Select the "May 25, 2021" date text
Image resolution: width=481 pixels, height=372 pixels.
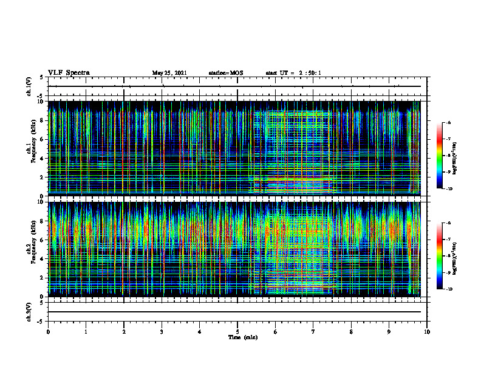(x=169, y=73)
